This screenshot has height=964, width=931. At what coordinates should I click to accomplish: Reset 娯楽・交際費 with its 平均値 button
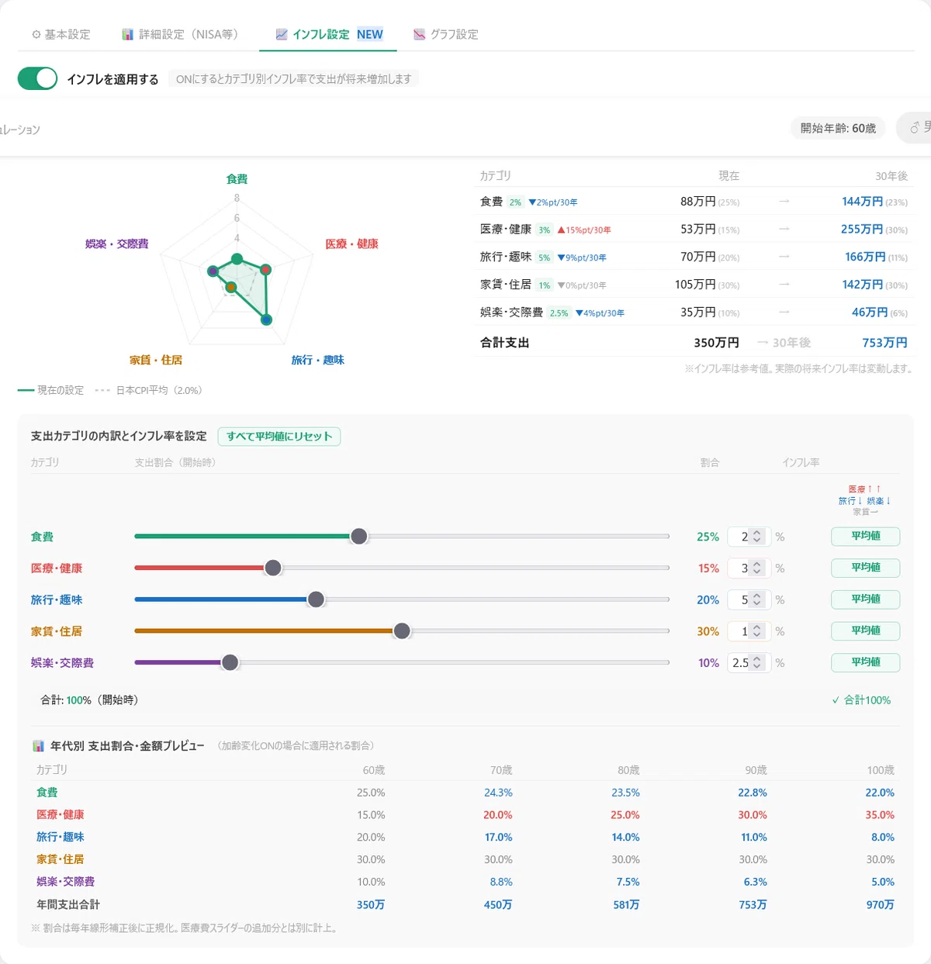pos(866,662)
